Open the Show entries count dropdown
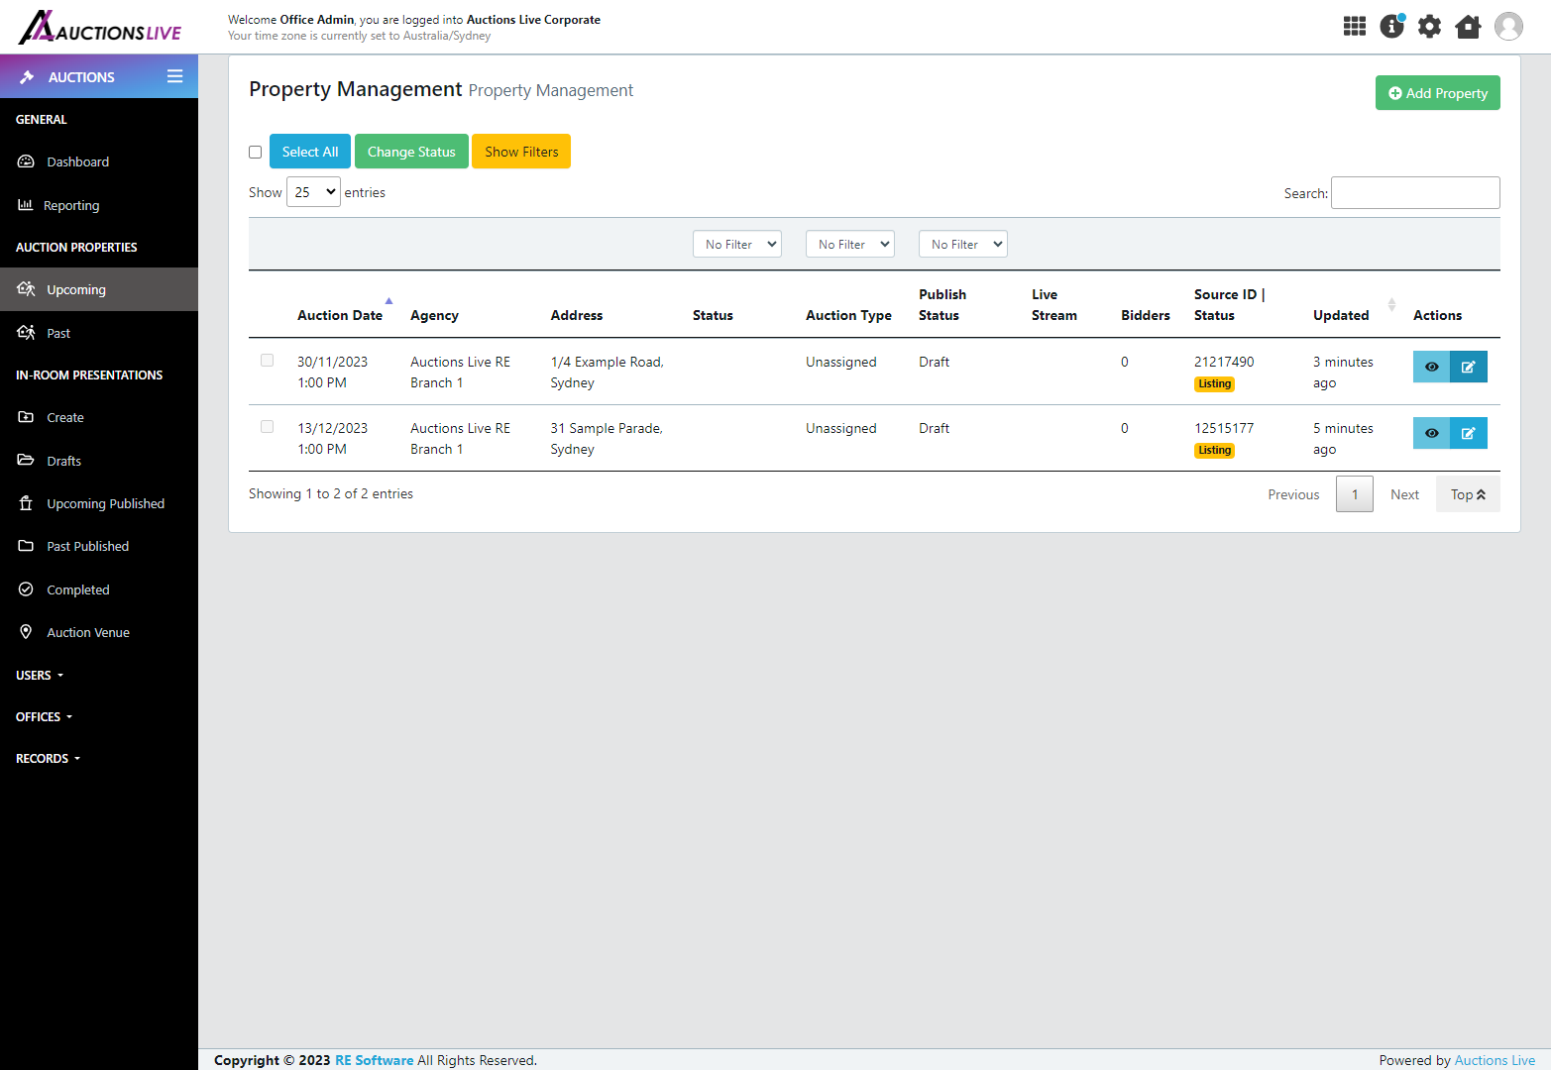The image size is (1551, 1070). tap(313, 192)
